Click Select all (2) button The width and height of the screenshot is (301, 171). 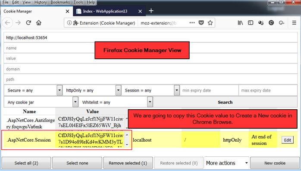tap(26, 163)
